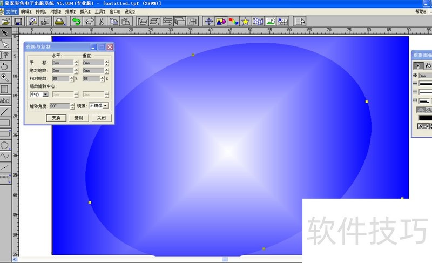Click the horizontal 平移 value field
The image size is (432, 263).
(63, 63)
